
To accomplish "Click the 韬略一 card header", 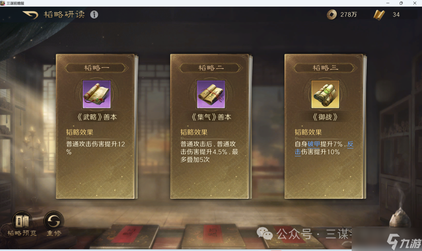I will [96, 68].
